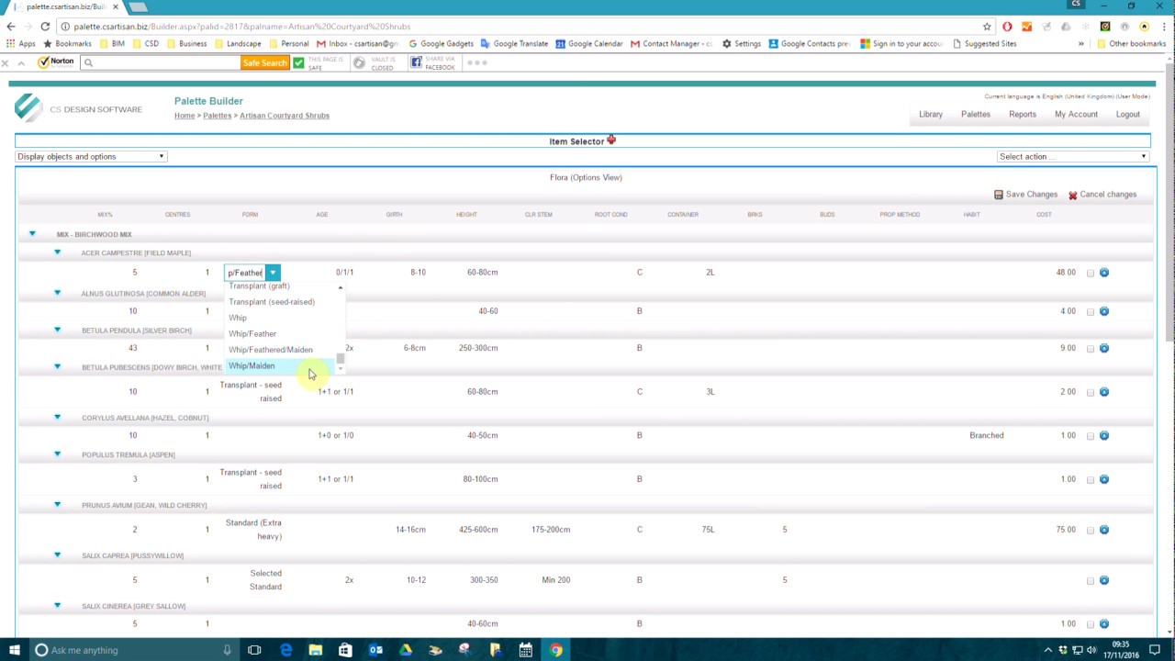This screenshot has height=661, width=1175.
Task: Click the Norton logo in toolbar
Action: [55, 62]
